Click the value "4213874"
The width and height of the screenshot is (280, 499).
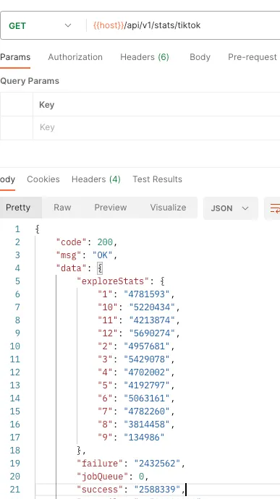(x=152, y=320)
